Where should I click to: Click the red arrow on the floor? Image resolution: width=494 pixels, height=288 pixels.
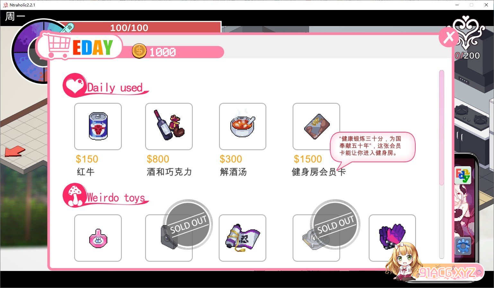click(15, 151)
